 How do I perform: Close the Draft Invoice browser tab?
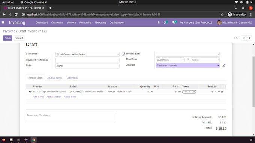pyautogui.click(x=43, y=8)
